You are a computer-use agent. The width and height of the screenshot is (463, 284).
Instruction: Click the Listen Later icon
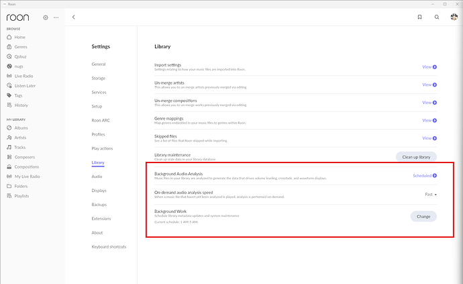9,86
